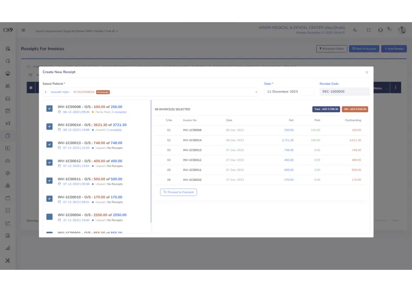The width and height of the screenshot is (412, 292).
Task: Click the Date field showing 11-December-2023
Action: (x=289, y=92)
